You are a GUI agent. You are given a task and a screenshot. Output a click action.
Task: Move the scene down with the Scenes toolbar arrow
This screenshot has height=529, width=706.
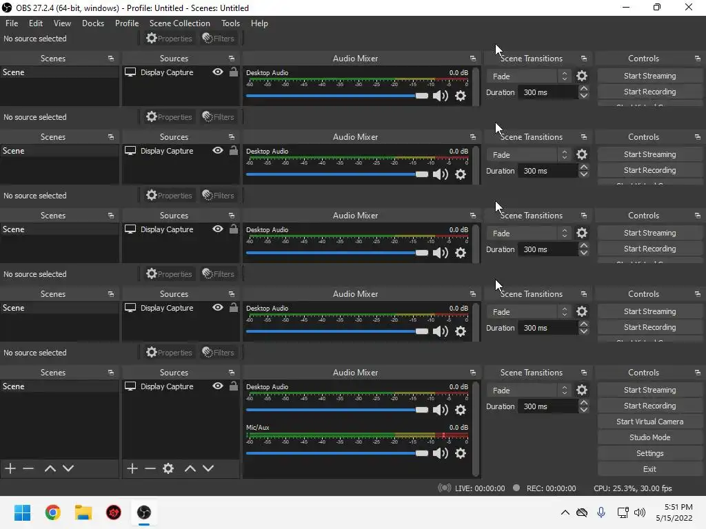pos(68,468)
